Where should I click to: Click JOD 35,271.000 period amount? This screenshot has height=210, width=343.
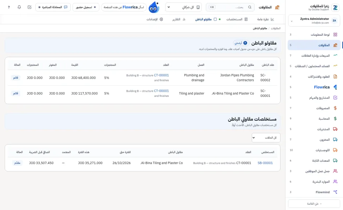[x=90, y=163]
